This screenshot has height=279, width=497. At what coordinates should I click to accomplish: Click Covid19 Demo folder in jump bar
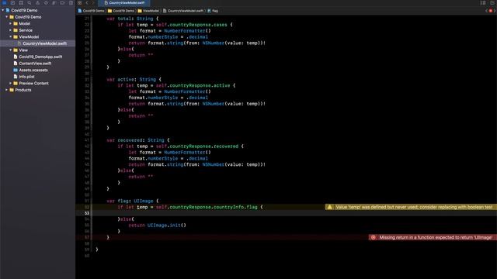[121, 11]
